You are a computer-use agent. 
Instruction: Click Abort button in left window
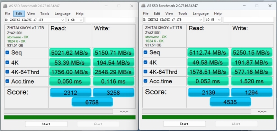click(98, 124)
